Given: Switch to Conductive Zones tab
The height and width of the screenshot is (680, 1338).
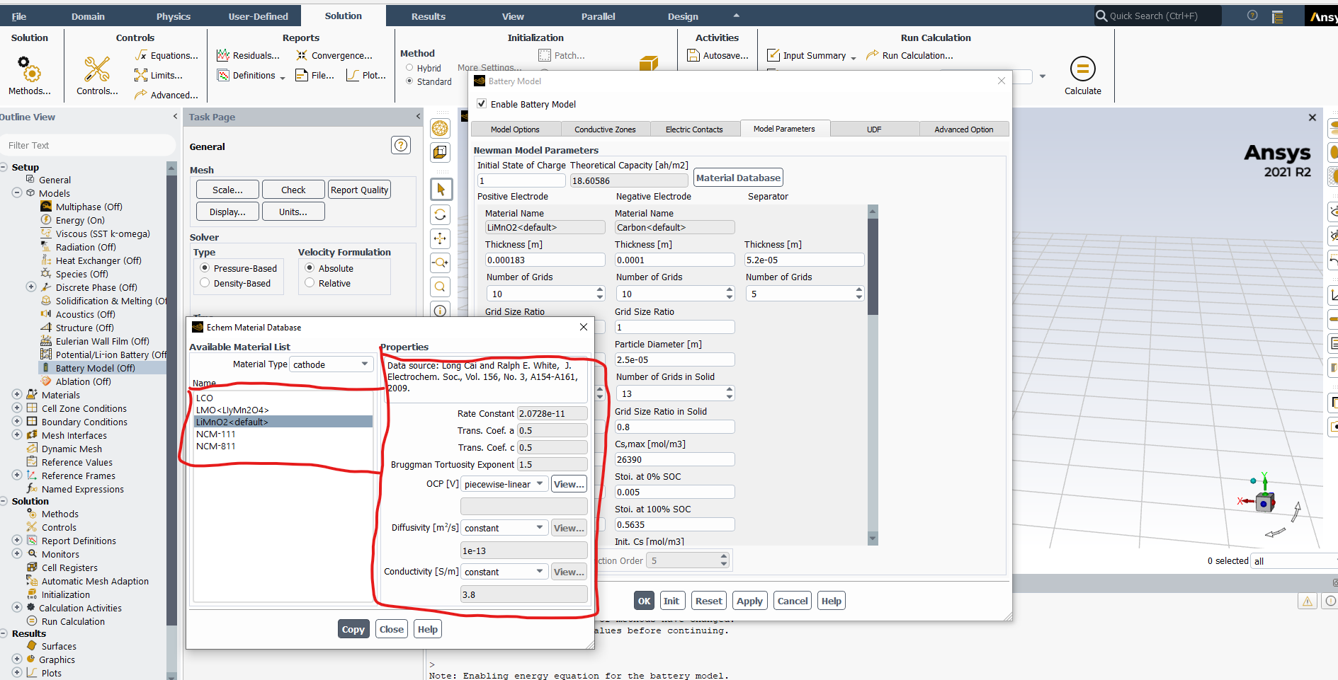Looking at the screenshot, I should (x=605, y=129).
